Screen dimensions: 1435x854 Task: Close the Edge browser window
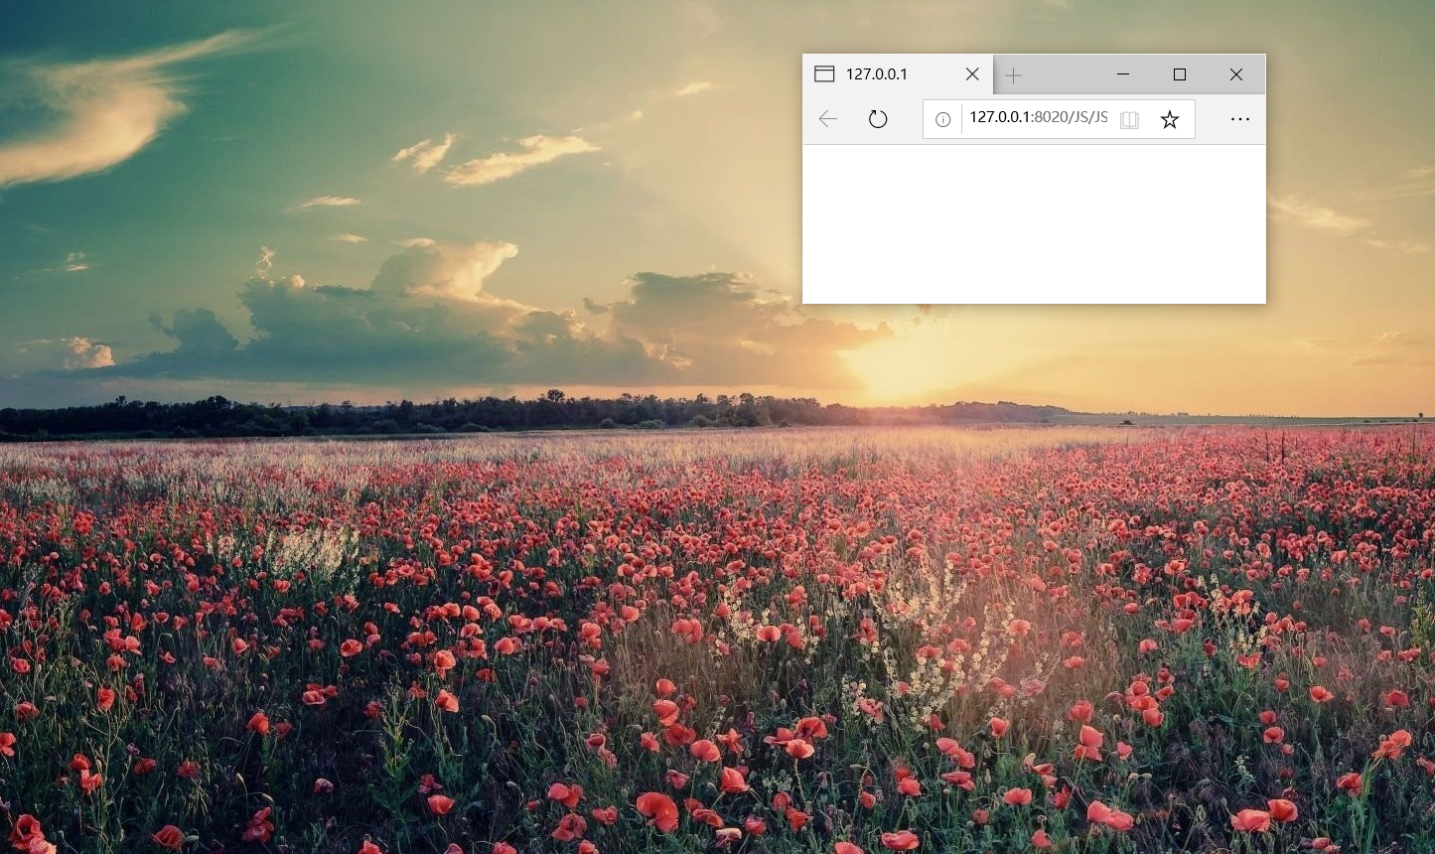click(1236, 74)
